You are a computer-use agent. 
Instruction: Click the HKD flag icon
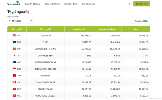pyautogui.click(x=14, y=95)
